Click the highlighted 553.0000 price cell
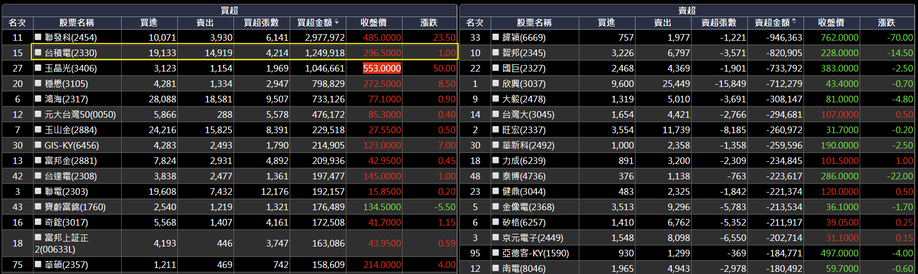This screenshot has height=274, width=918. pos(382,68)
